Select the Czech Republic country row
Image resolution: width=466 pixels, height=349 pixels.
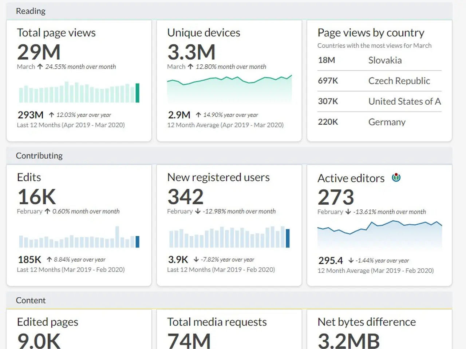(379, 81)
